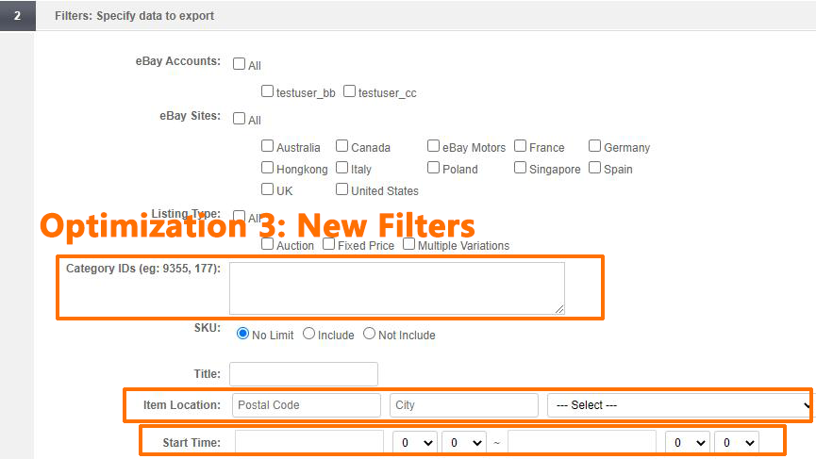Open the last end minute dropdown

click(x=737, y=442)
